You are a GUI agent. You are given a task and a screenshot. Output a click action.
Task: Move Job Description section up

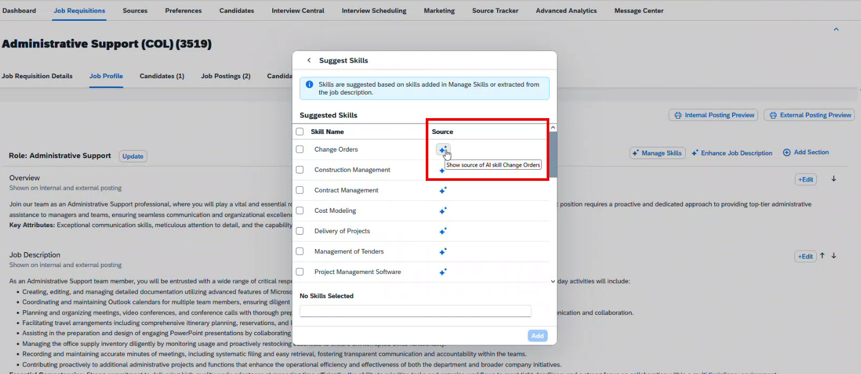(822, 256)
